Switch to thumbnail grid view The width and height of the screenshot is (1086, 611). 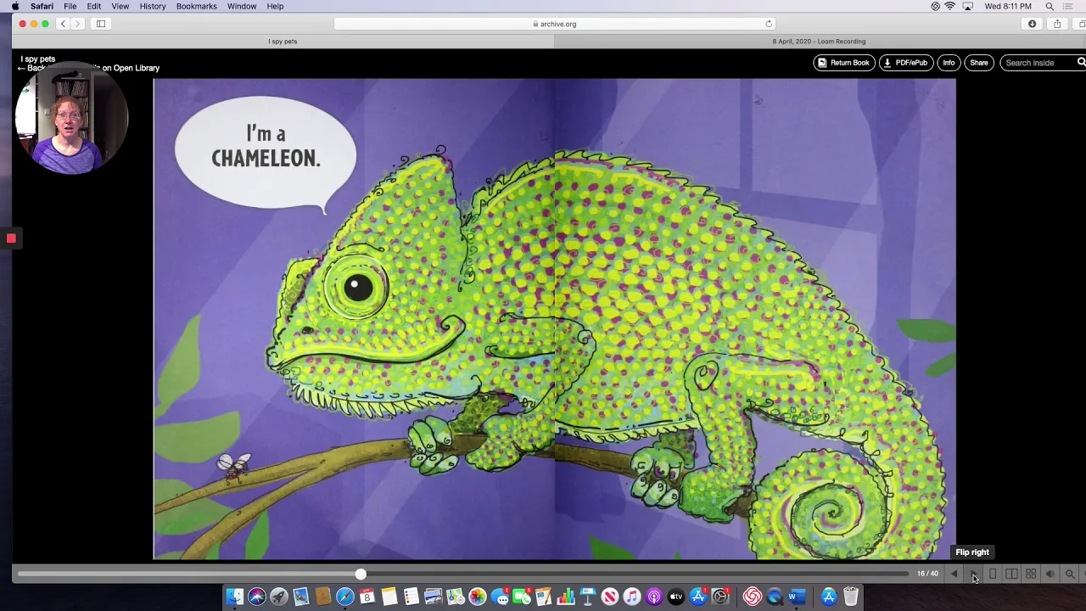pyautogui.click(x=1031, y=575)
